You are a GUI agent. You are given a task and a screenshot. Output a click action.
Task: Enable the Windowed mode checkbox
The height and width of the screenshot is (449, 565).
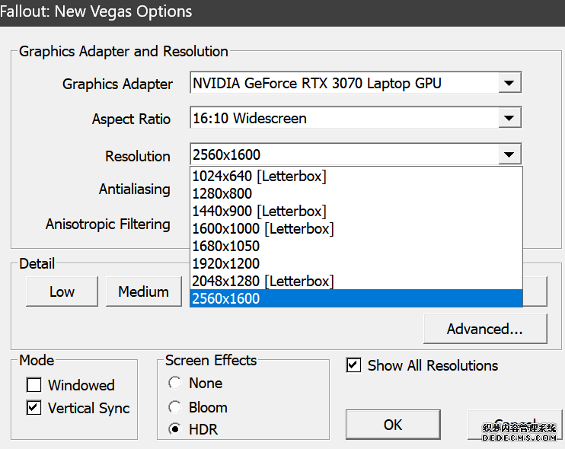click(x=34, y=385)
